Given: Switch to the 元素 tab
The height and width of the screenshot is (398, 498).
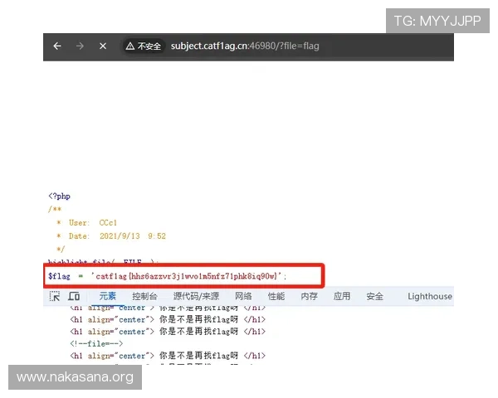Looking at the screenshot, I should coord(108,296).
